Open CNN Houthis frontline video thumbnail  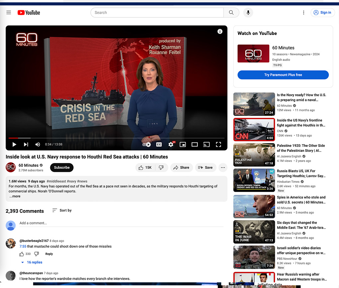tap(254, 130)
